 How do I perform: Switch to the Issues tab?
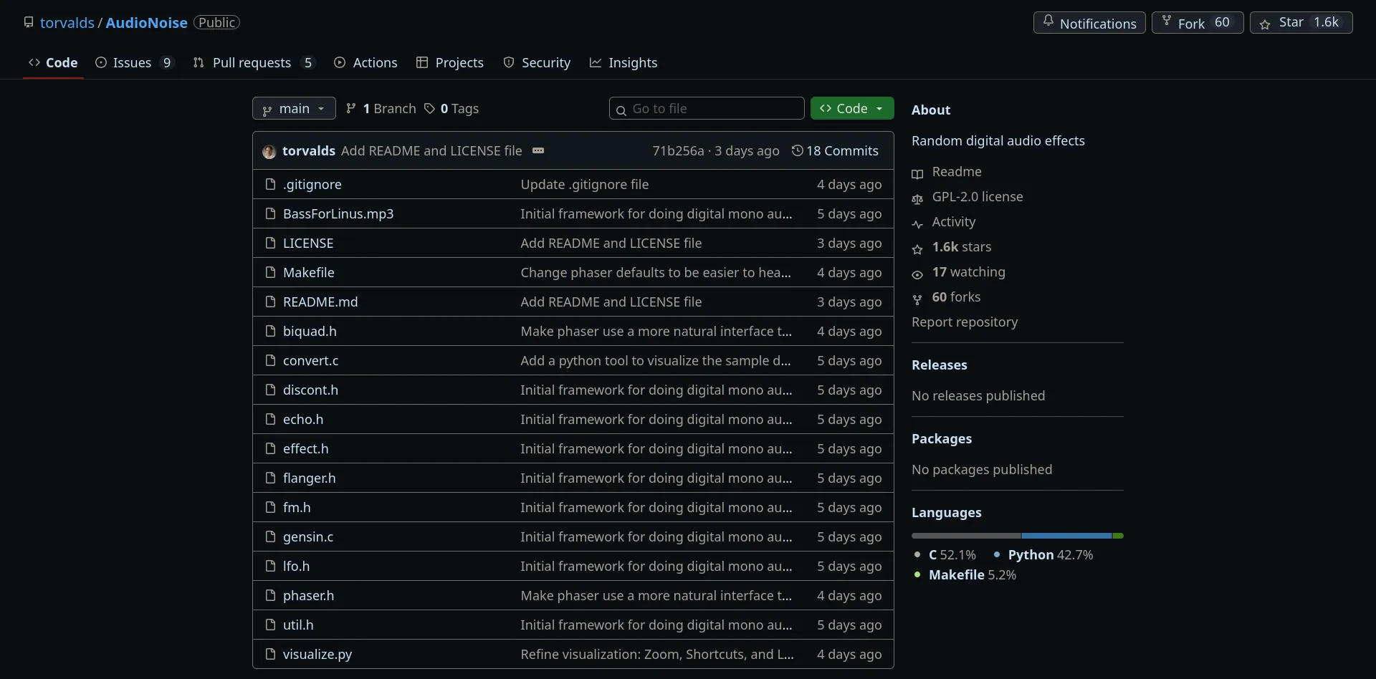[134, 63]
